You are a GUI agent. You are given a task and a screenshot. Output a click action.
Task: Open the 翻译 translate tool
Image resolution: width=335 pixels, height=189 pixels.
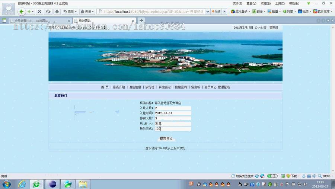258,12
